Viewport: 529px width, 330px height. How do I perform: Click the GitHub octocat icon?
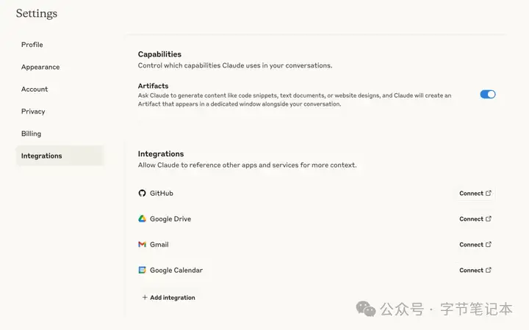click(x=142, y=193)
